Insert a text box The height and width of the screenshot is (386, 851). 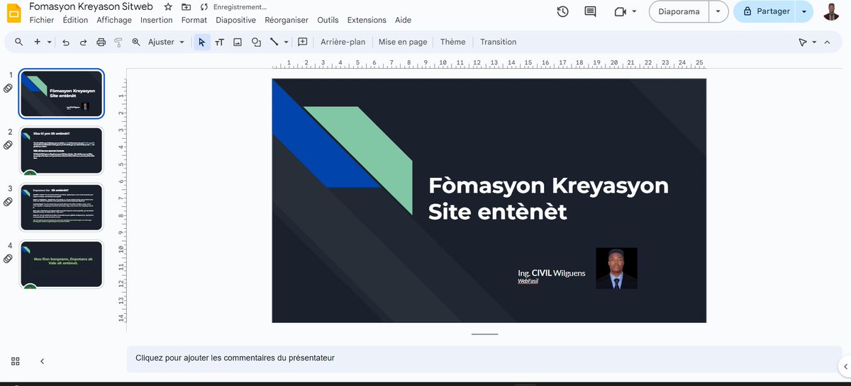pyautogui.click(x=220, y=42)
